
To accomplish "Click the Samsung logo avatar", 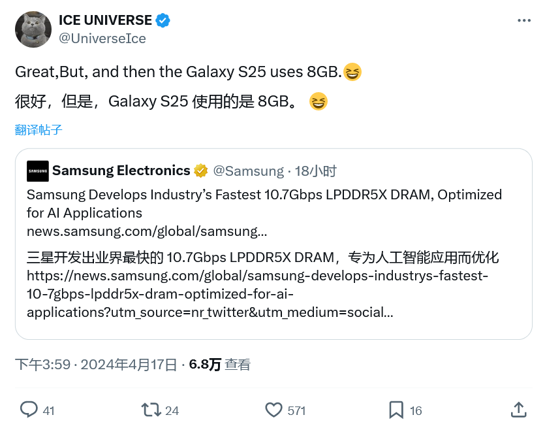I will pos(37,171).
